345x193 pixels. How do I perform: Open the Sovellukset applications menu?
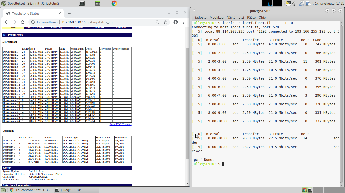[x=17, y=3]
